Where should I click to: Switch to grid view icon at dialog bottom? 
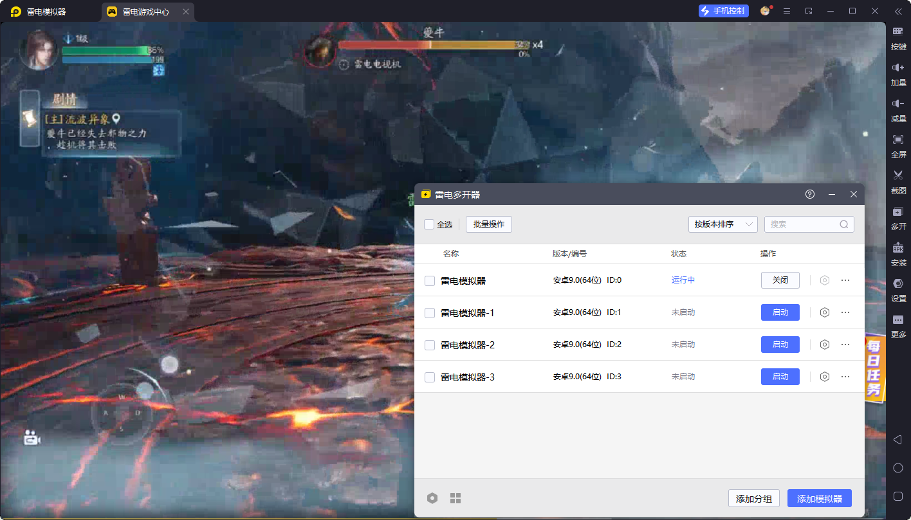(x=455, y=498)
